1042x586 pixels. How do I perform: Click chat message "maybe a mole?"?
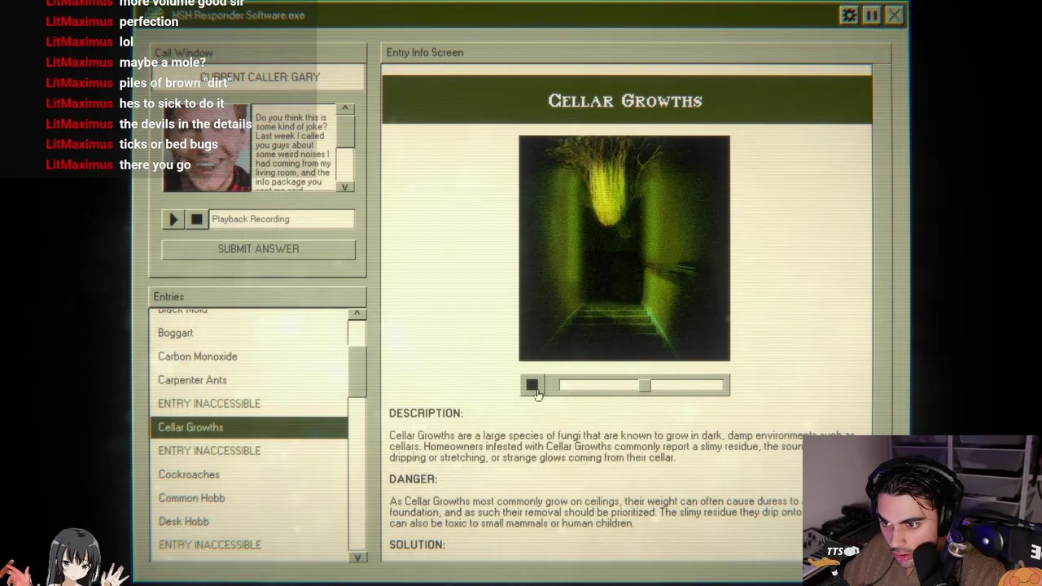click(x=162, y=63)
